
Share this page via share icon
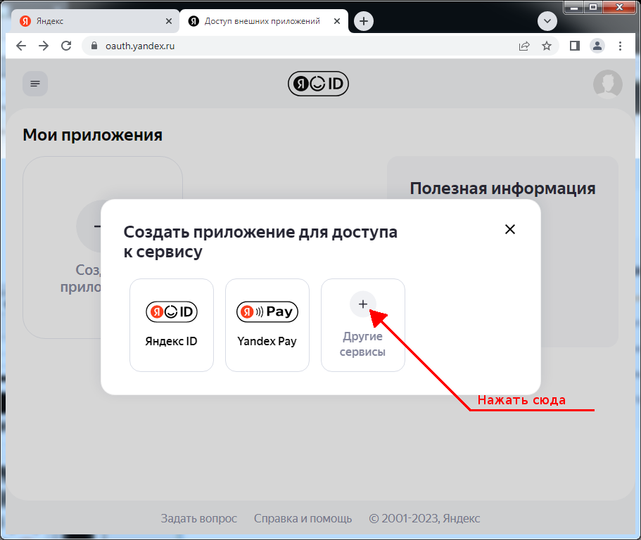524,46
